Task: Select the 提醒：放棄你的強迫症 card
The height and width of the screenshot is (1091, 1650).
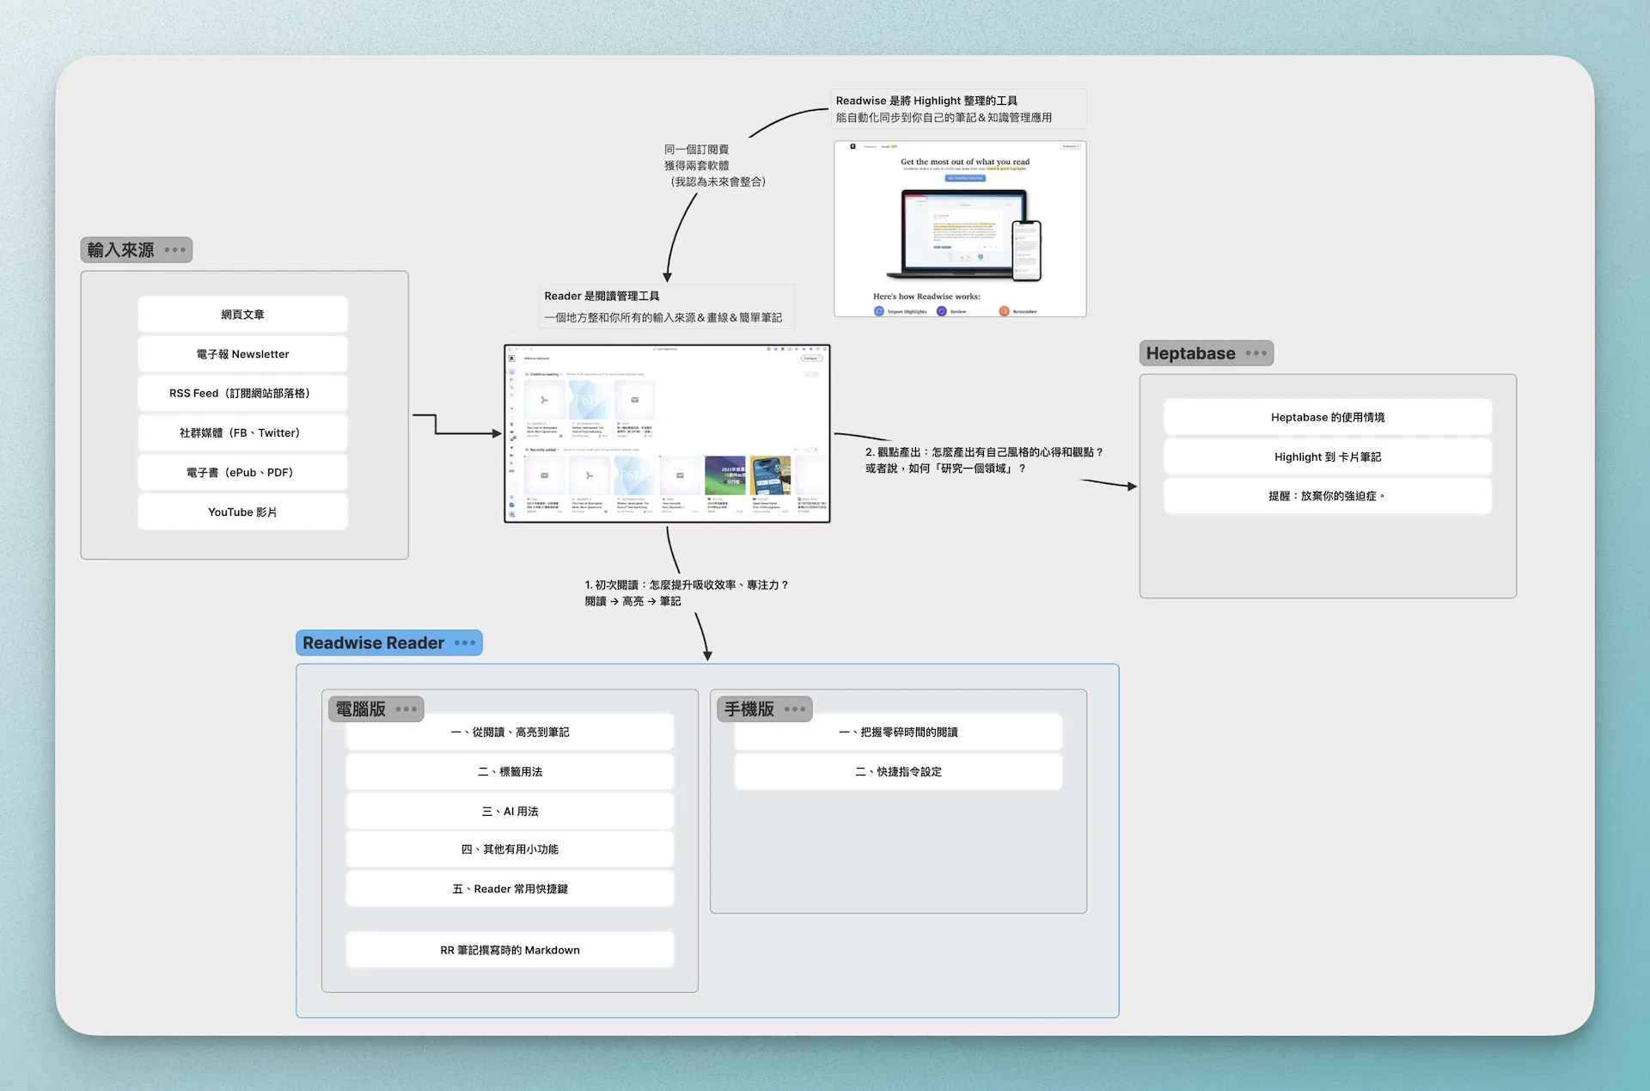Action: pos(1328,496)
